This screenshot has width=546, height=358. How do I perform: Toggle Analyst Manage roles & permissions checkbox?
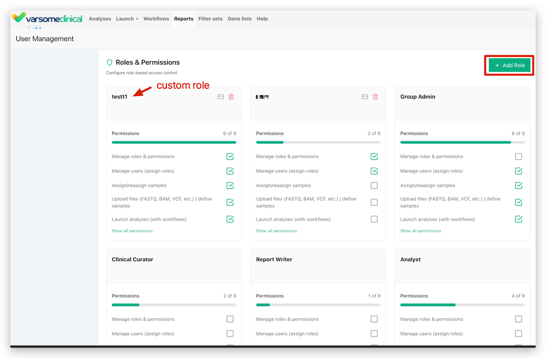tap(518, 319)
